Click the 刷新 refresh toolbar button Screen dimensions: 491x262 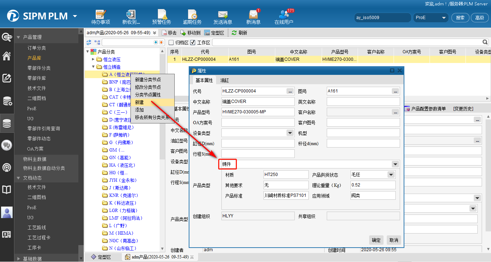tap(239, 33)
